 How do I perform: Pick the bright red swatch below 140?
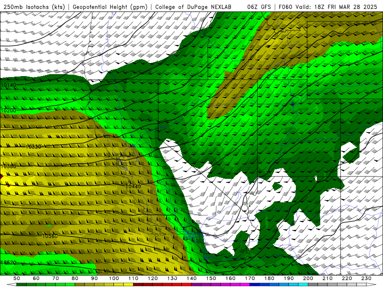coord(187,285)
